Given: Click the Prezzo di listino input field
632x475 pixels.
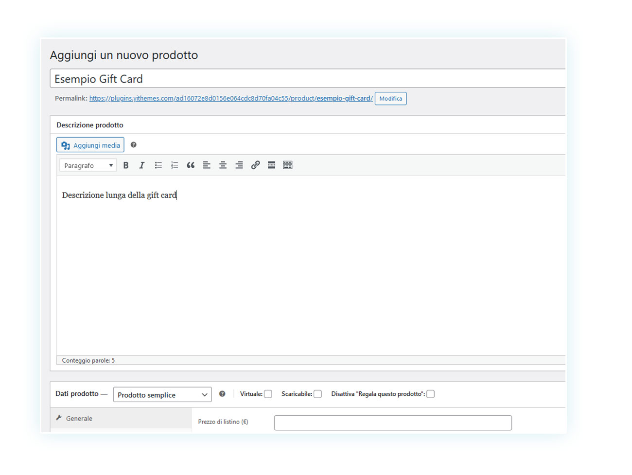Looking at the screenshot, I should coord(393,423).
